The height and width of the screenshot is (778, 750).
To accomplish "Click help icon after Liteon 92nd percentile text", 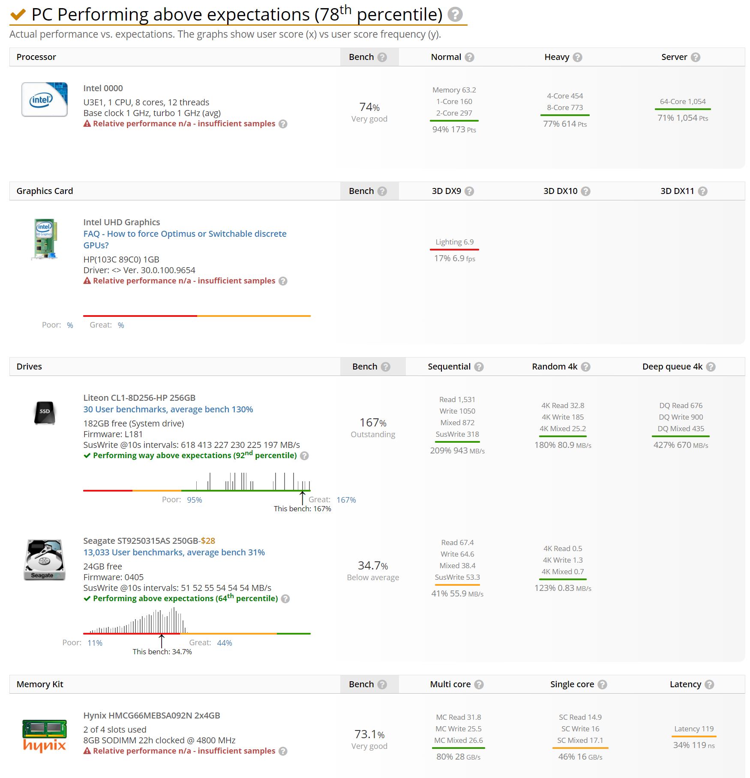I will point(304,456).
